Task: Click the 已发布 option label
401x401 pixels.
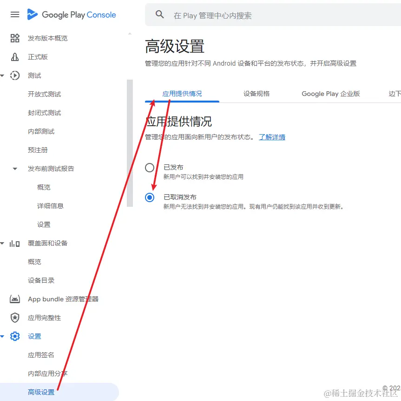Action: point(173,167)
